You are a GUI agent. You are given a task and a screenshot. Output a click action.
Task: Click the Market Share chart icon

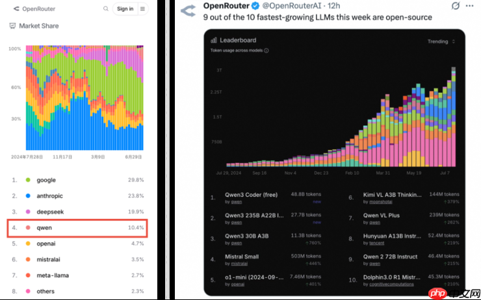click(x=13, y=26)
